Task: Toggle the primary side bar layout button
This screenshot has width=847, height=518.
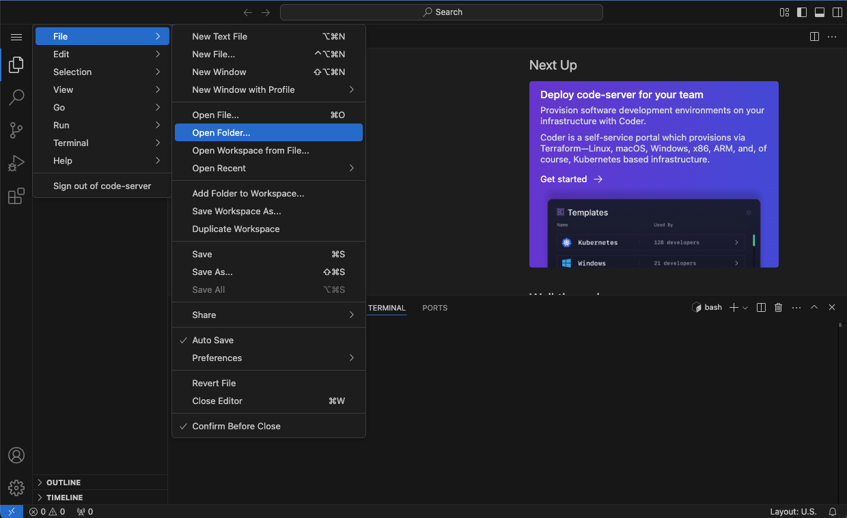Action: coord(802,12)
